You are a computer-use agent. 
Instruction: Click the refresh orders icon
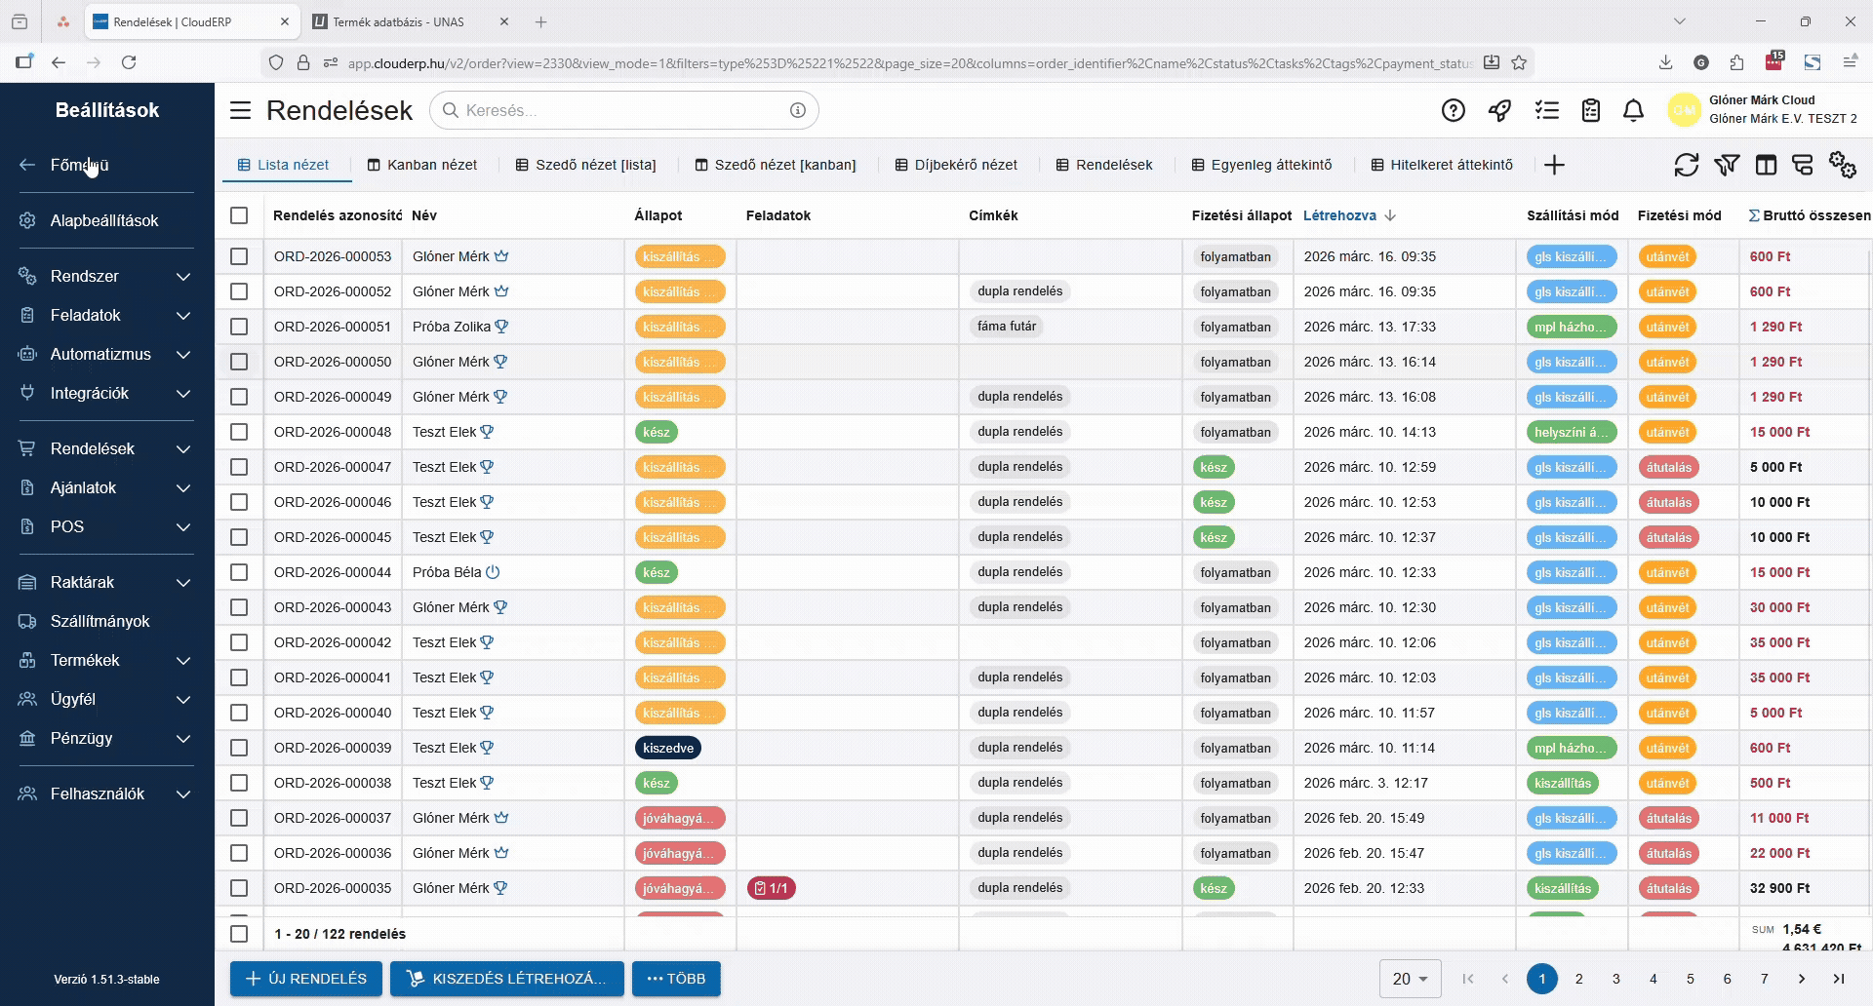[1687, 165]
